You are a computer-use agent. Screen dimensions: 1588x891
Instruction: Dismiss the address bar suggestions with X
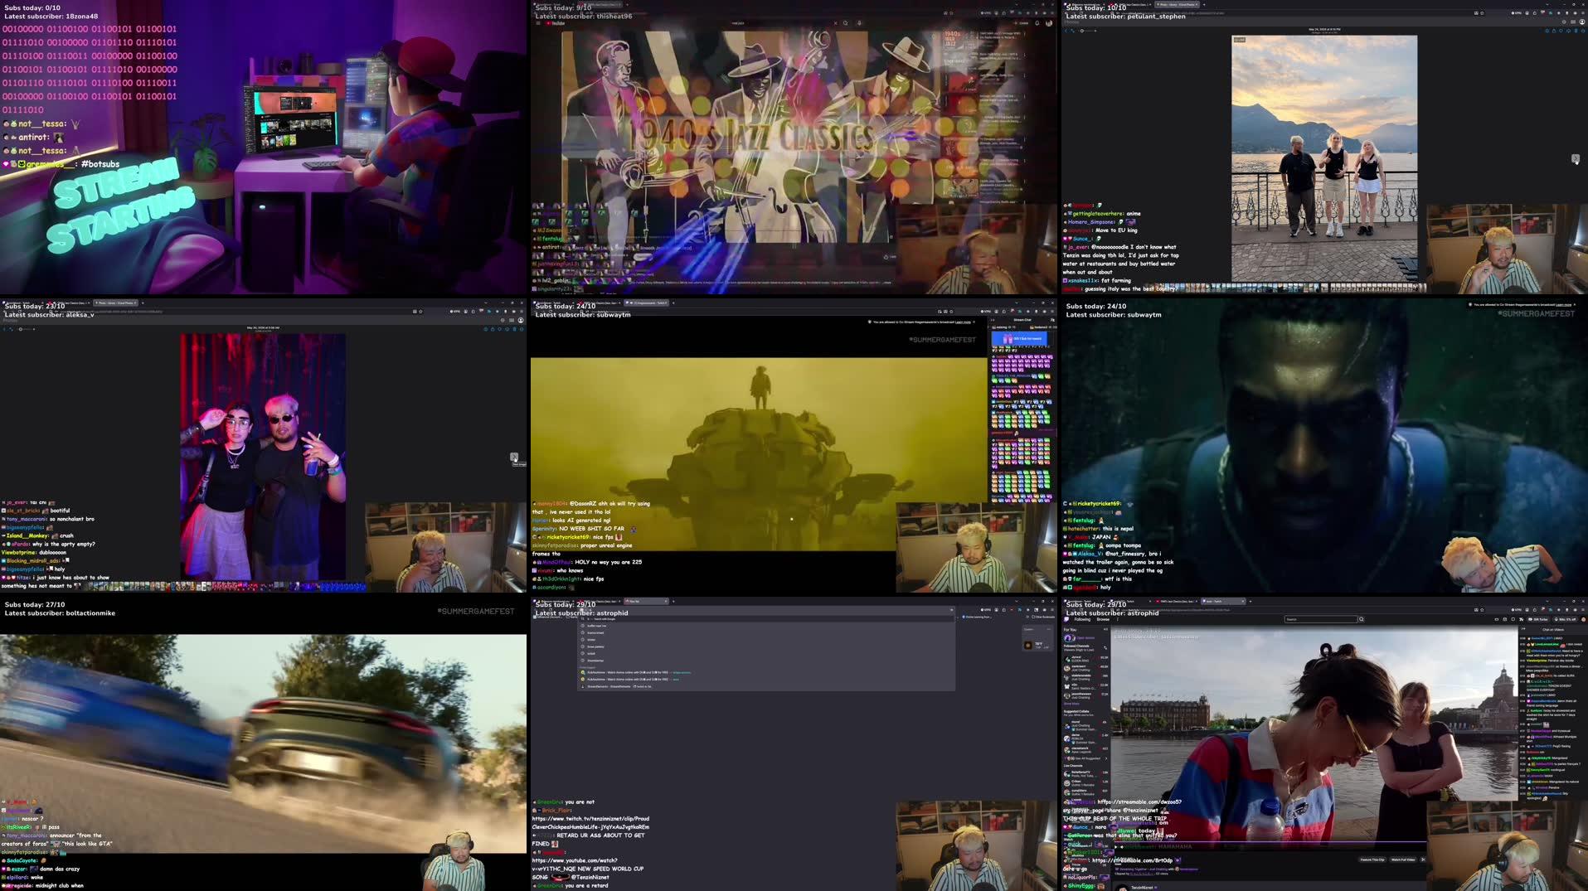click(951, 610)
